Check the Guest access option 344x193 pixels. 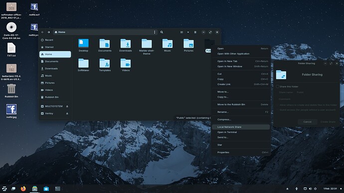[308, 110]
